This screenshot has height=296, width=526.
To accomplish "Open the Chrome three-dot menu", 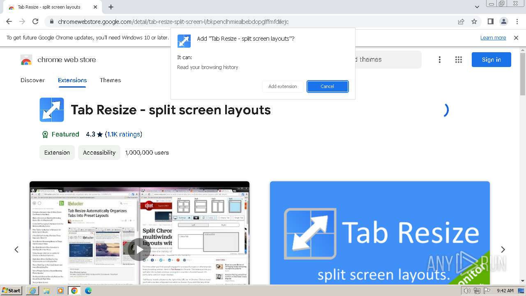I will click(516, 22).
